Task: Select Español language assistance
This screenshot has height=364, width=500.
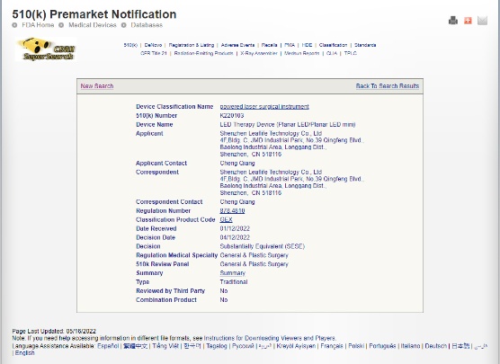Action: (x=108, y=346)
